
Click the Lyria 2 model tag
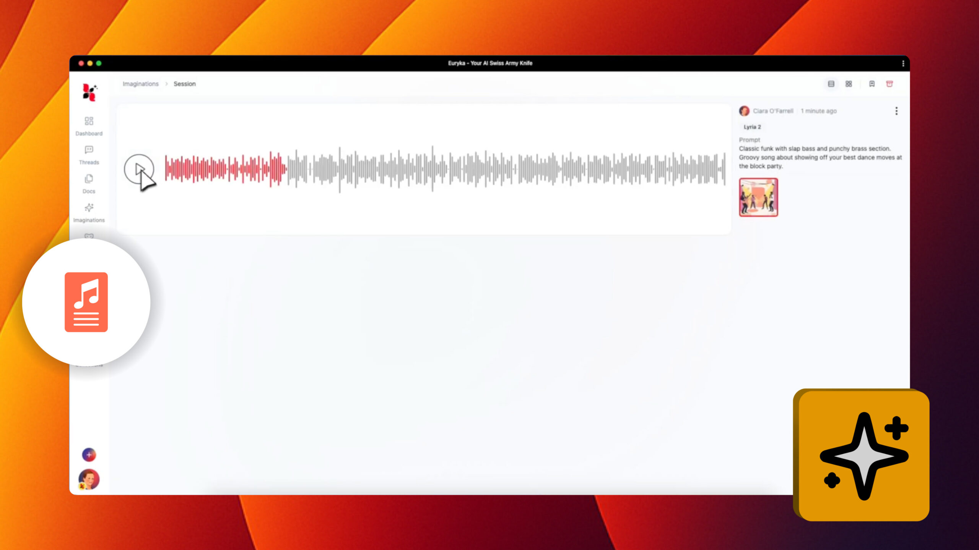(x=752, y=127)
